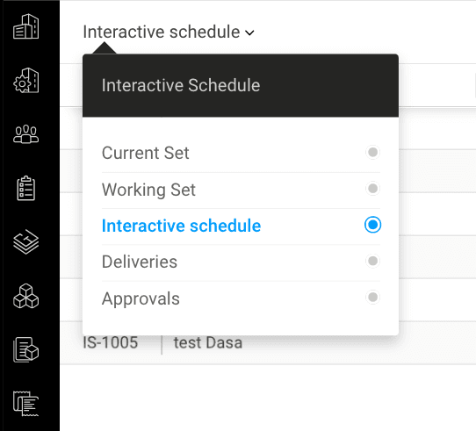Select the Working Set radio button
Viewport: 476px width, 431px height.
pyautogui.click(x=372, y=189)
